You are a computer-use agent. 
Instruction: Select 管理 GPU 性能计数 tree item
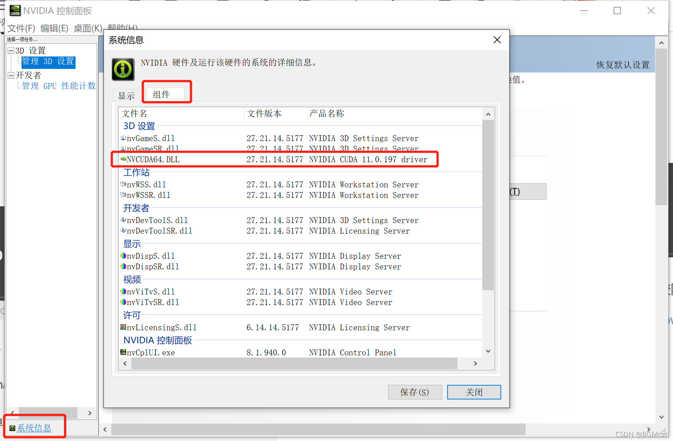(x=59, y=86)
